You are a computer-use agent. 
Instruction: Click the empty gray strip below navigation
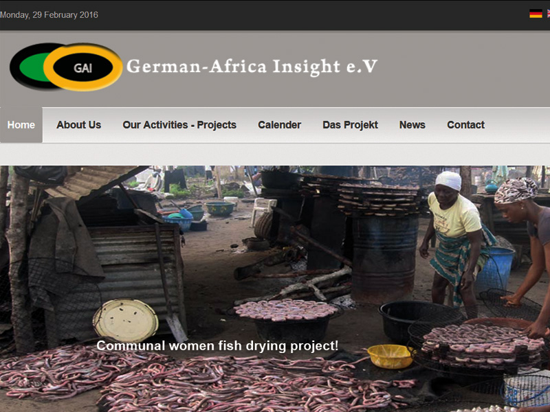pyautogui.click(x=275, y=154)
